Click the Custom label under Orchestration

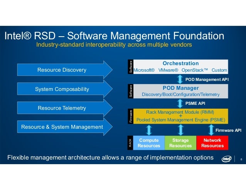[219, 70]
